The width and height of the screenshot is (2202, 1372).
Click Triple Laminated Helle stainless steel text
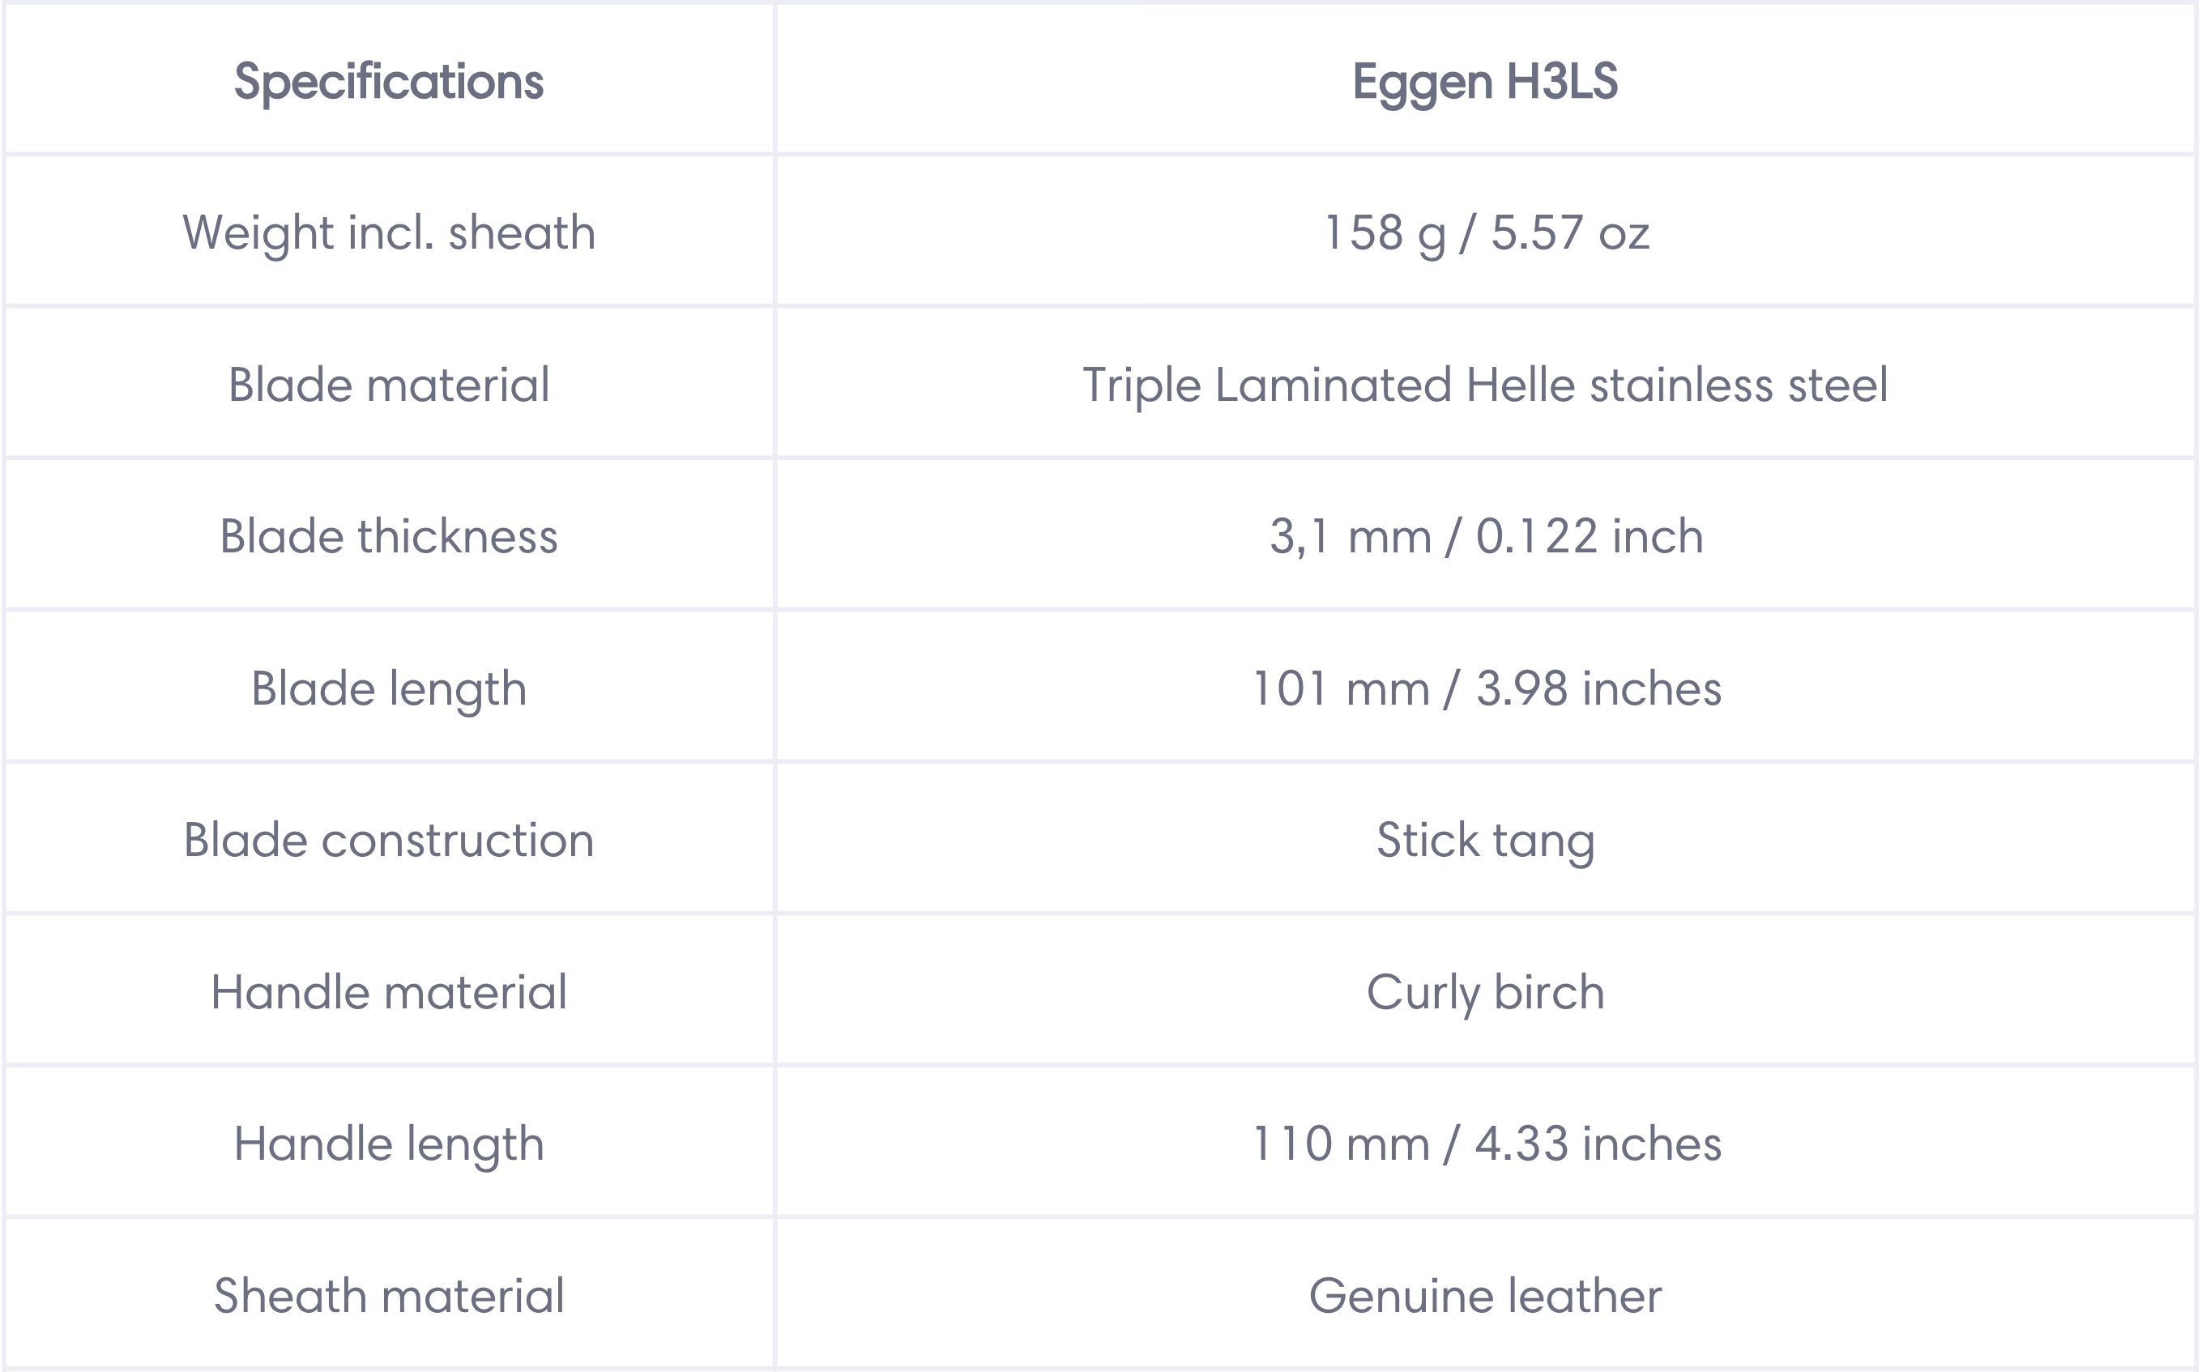point(1485,385)
